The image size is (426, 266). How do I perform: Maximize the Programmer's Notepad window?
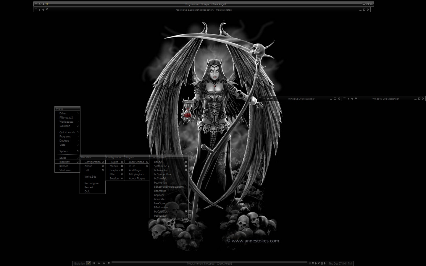[x=368, y=4]
